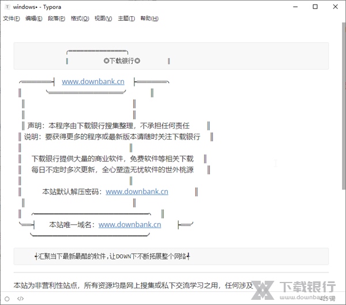Open the 视图 (View) menu
This screenshot has height=305, width=346.
coord(103,18)
